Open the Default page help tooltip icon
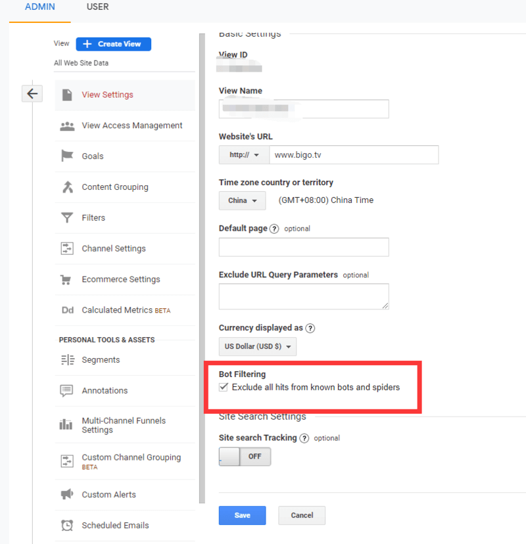The image size is (526, 544). [275, 229]
